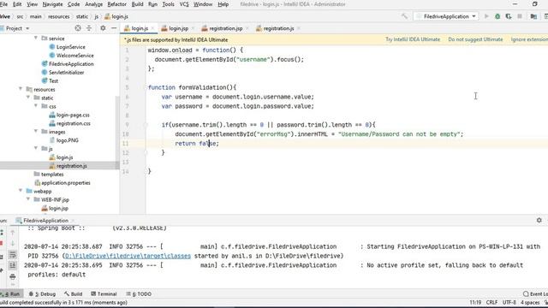Collapse the css folder

pos(36,106)
